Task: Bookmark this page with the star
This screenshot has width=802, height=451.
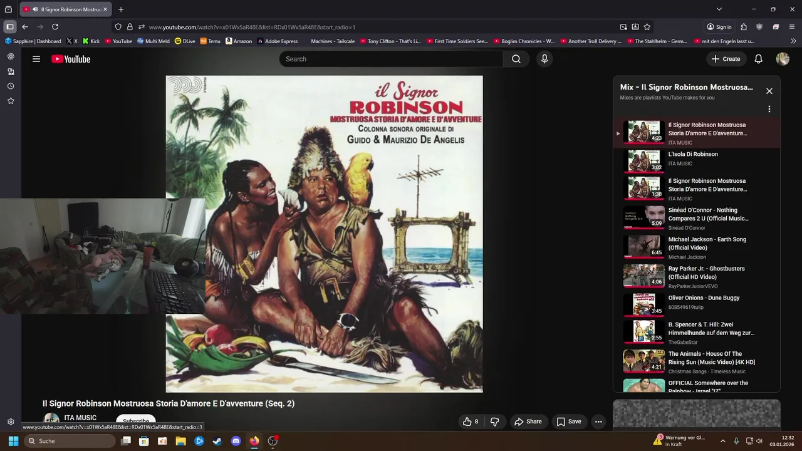Action: [x=647, y=27]
